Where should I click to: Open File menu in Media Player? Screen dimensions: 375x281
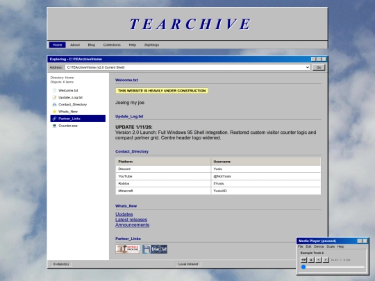301,246
